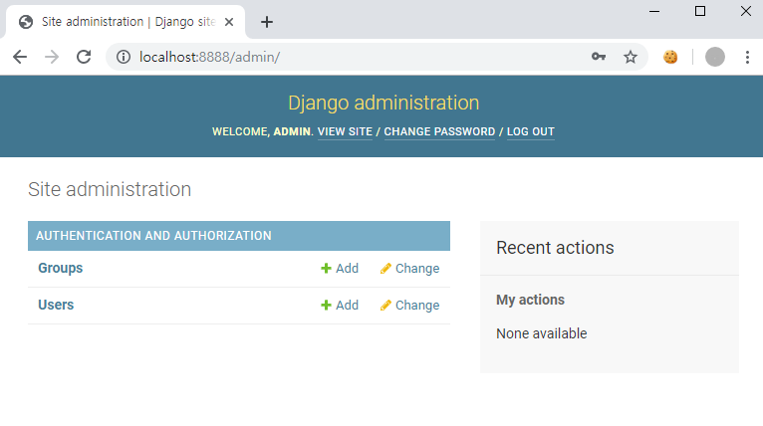Viewport: 763px width, 426px height.
Task: Click the None available text
Action: 542,333
